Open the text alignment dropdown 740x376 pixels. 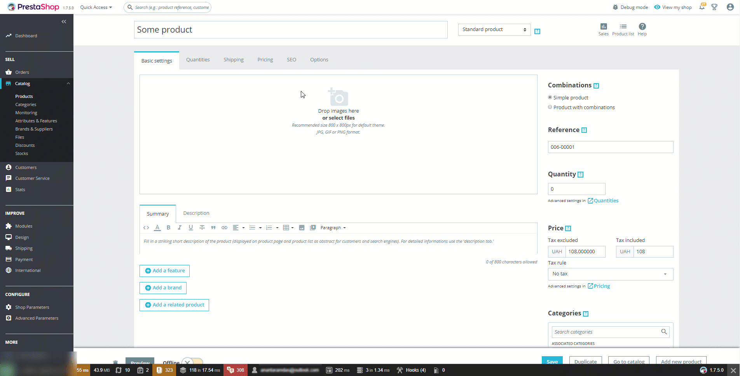click(238, 228)
